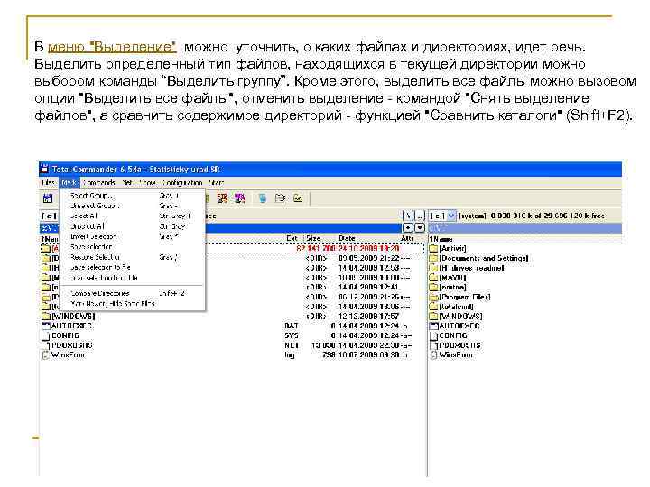Open the Start menu in menu bar
The image size is (650, 487).
[216, 182]
